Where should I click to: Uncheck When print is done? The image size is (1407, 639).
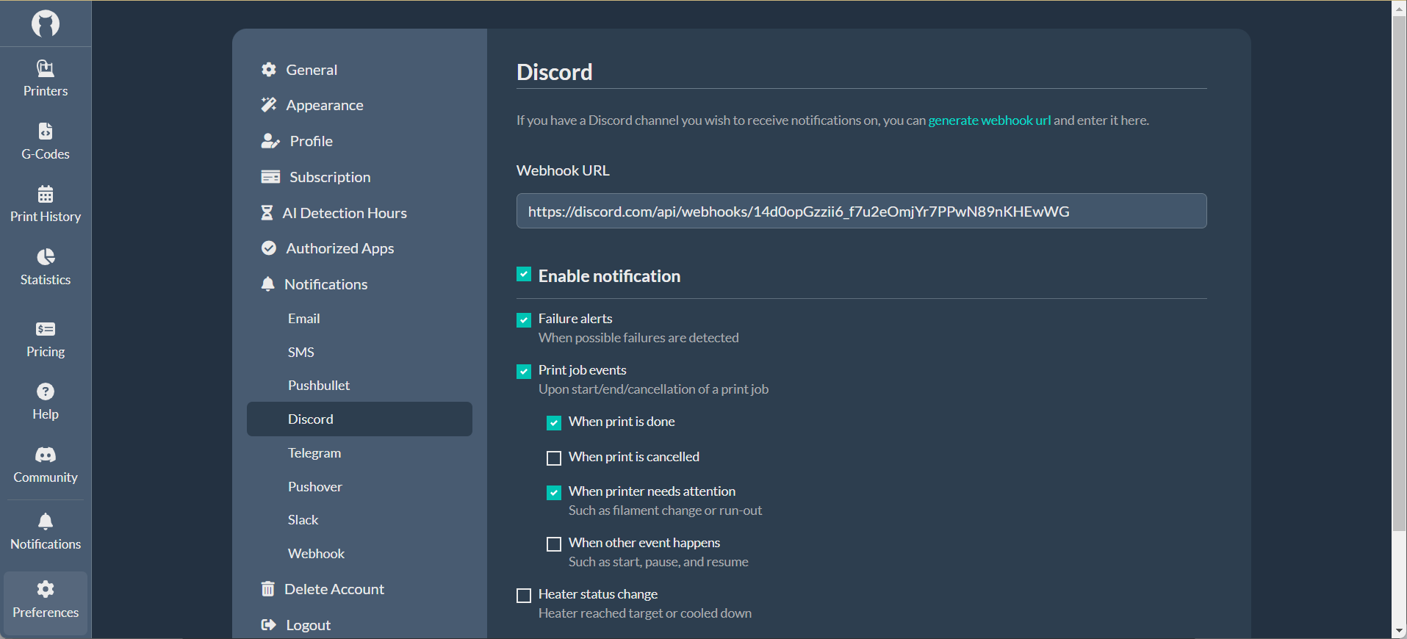554,423
